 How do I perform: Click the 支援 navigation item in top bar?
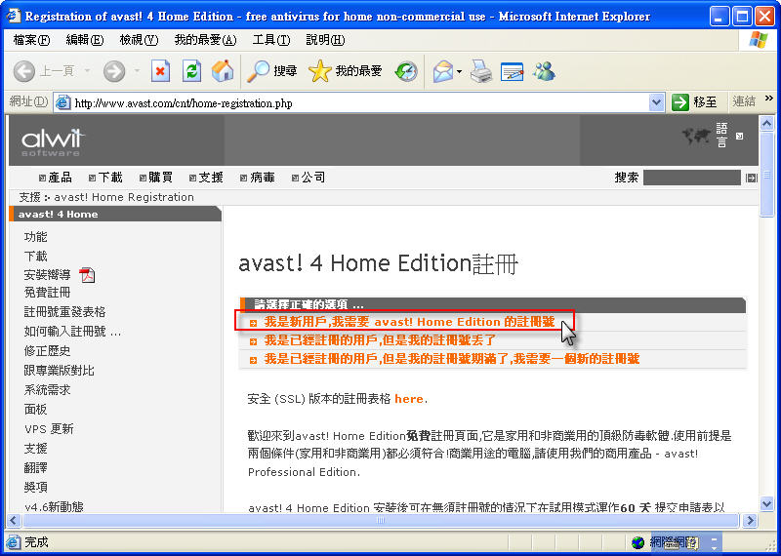click(206, 178)
